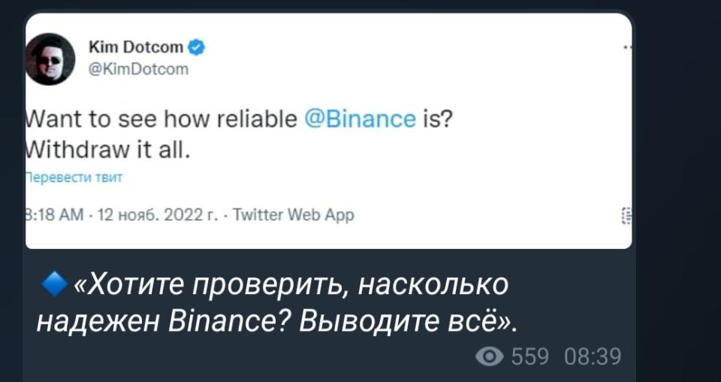Viewport: 721px width, 382px height.
Task: Open the tweet's more options ellipsis
Action: 627,47
